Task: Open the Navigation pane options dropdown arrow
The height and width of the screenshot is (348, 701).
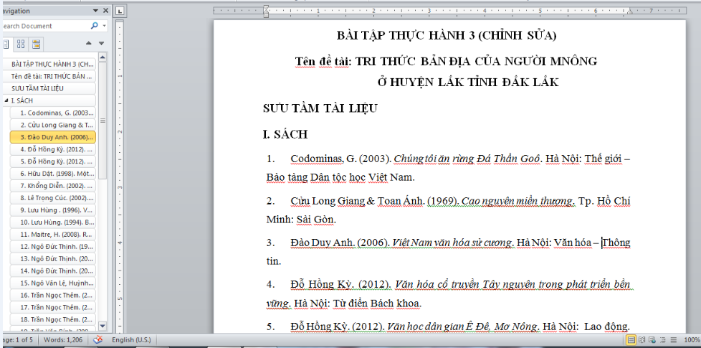Action: (x=95, y=11)
